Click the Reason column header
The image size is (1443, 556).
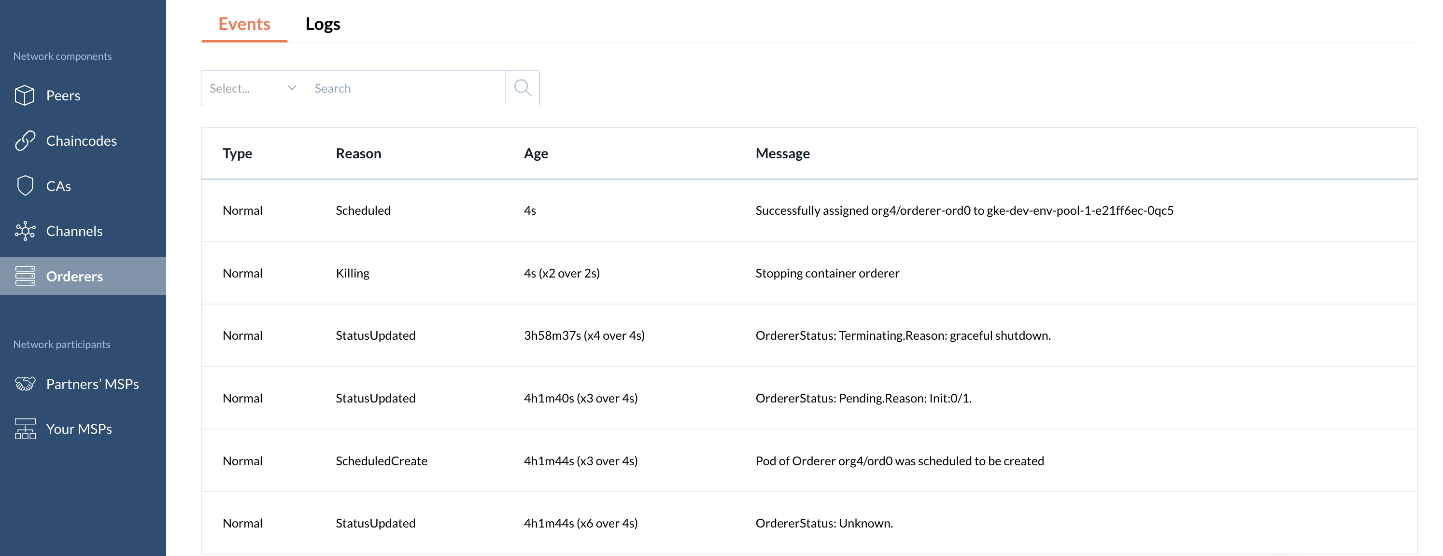[358, 153]
